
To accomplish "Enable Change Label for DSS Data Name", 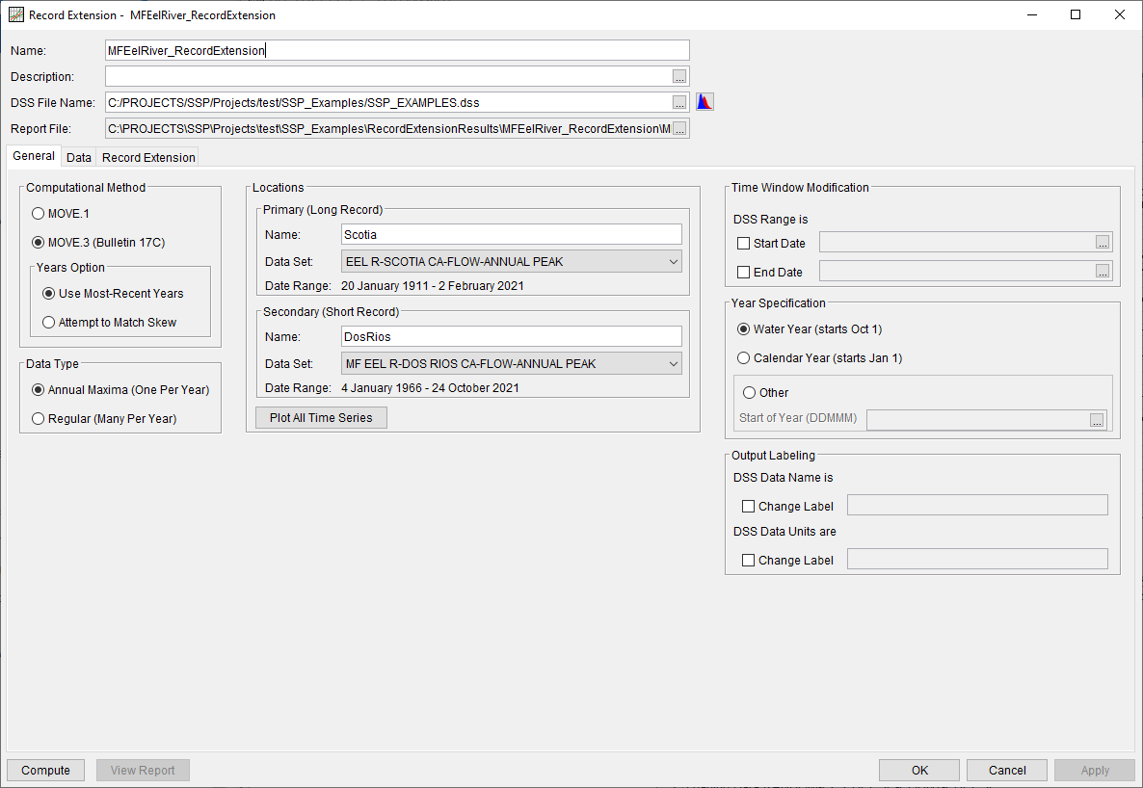I will pos(748,506).
